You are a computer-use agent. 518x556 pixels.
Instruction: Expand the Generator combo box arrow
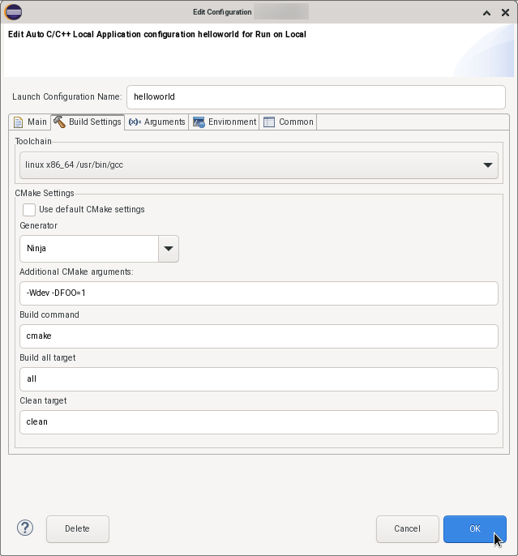coord(169,249)
